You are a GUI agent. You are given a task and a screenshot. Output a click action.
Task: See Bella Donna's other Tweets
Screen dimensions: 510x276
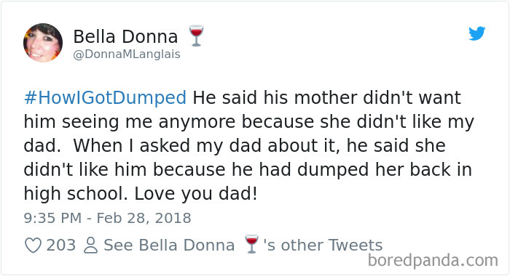pos(243,245)
